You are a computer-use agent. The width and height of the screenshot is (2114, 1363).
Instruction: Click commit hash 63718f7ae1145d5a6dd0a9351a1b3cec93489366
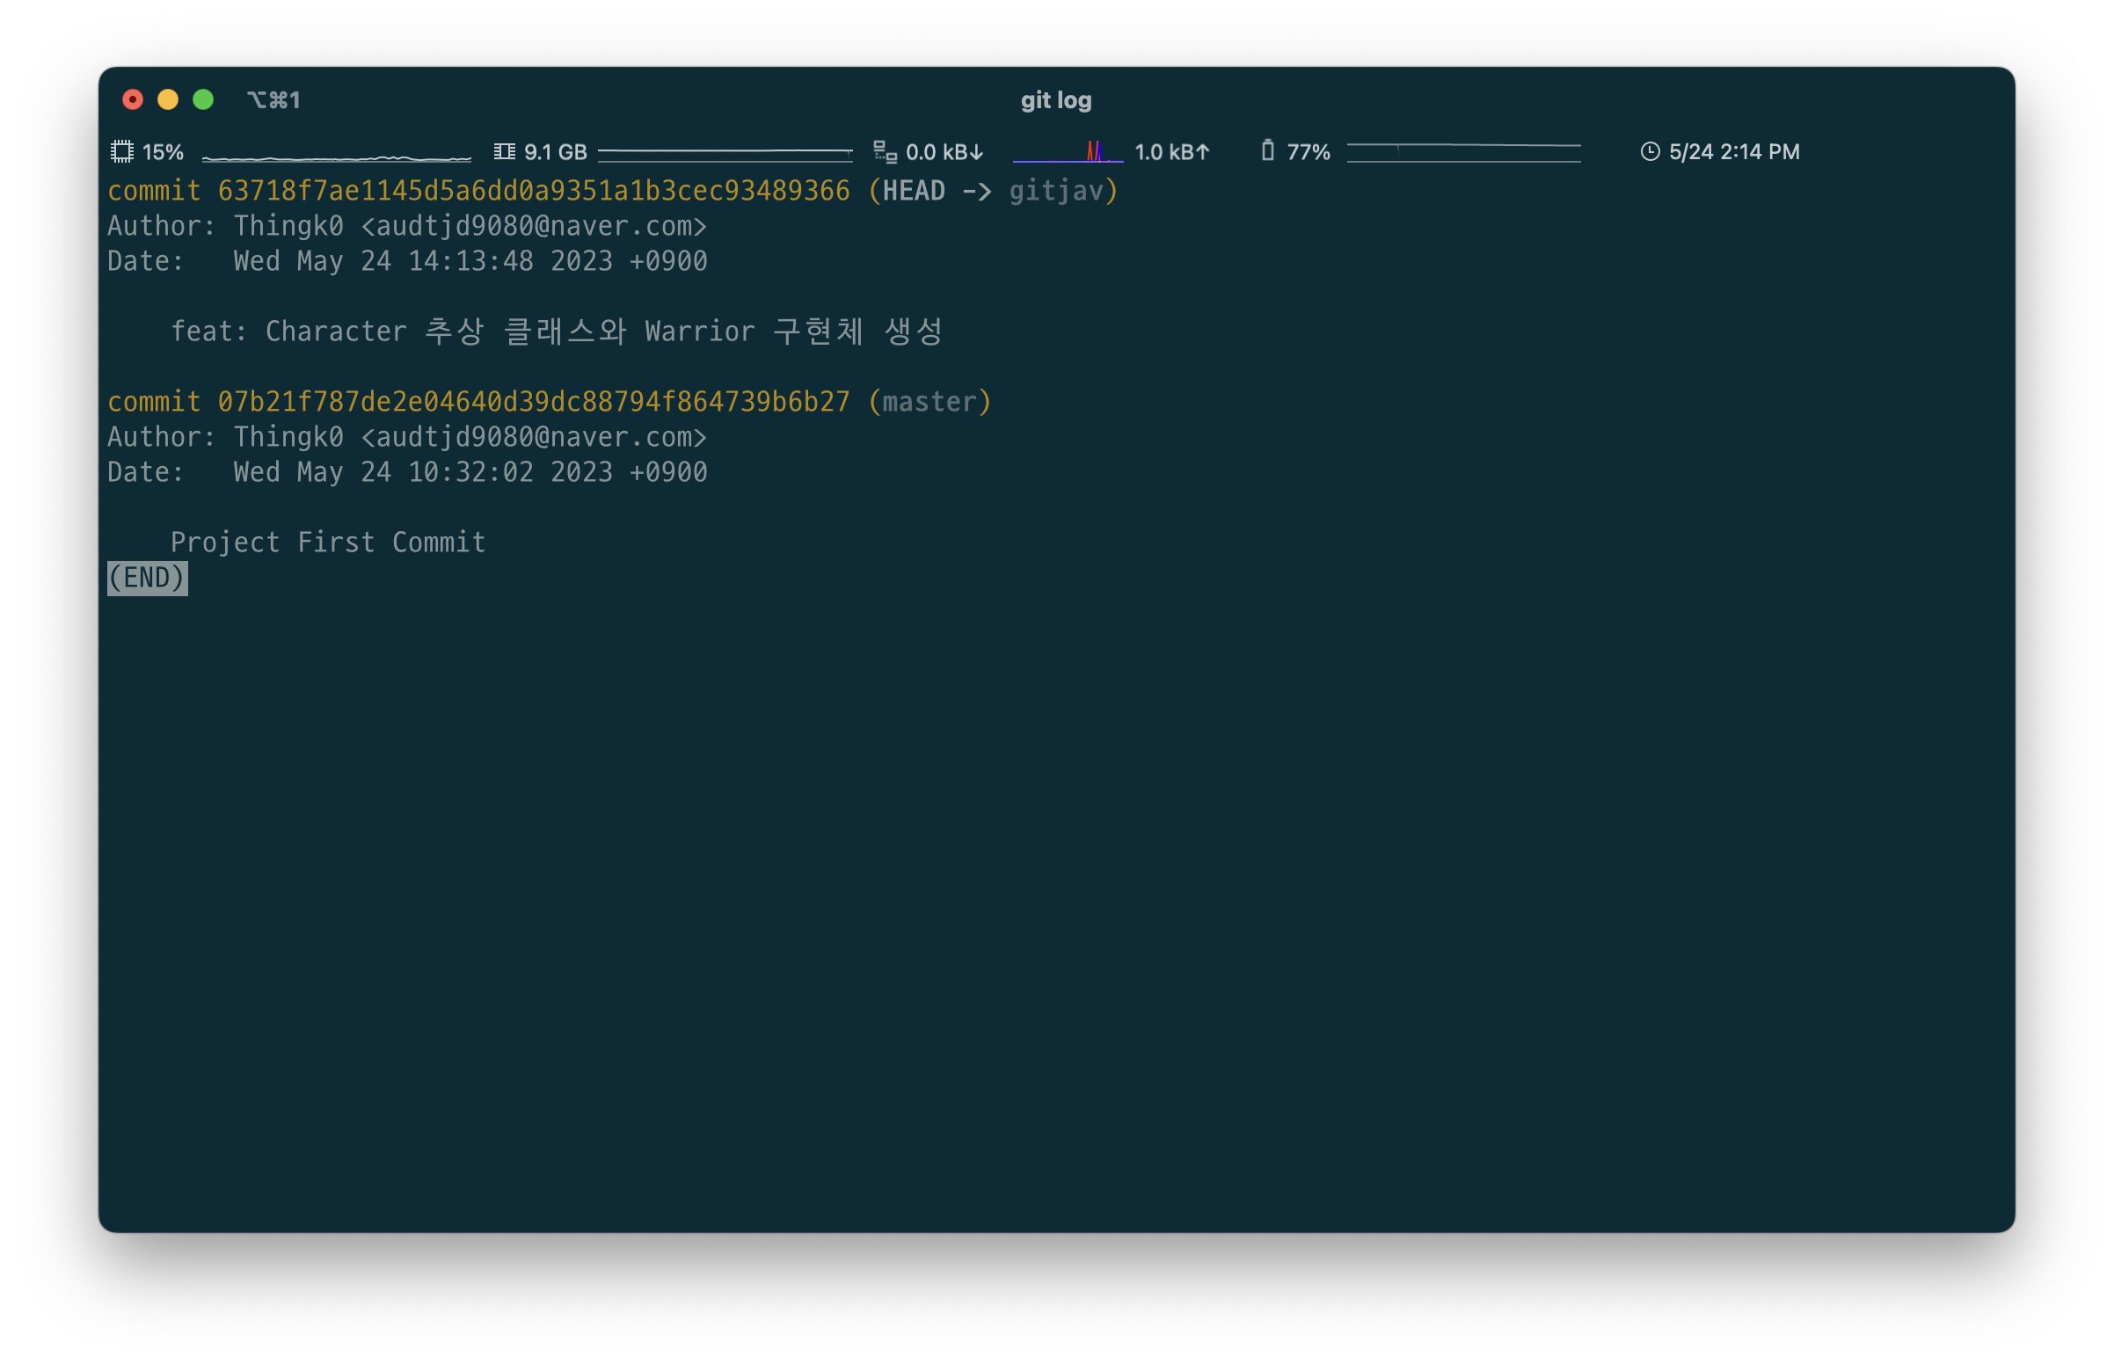pos(533,190)
